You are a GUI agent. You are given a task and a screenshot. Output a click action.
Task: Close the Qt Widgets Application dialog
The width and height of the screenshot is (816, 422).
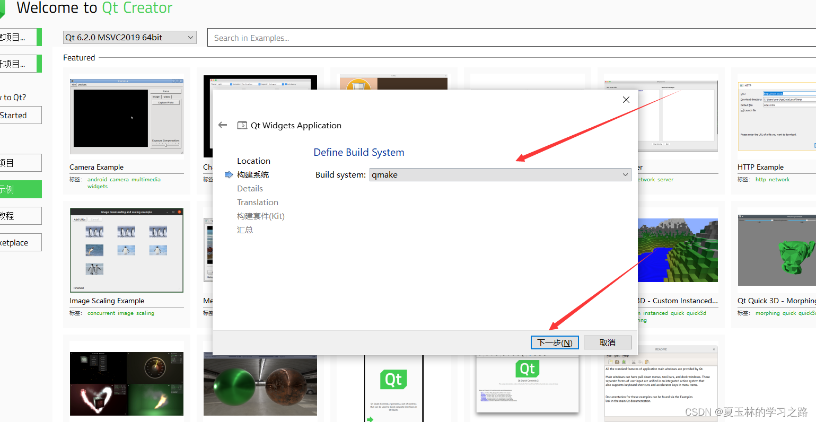click(x=626, y=100)
